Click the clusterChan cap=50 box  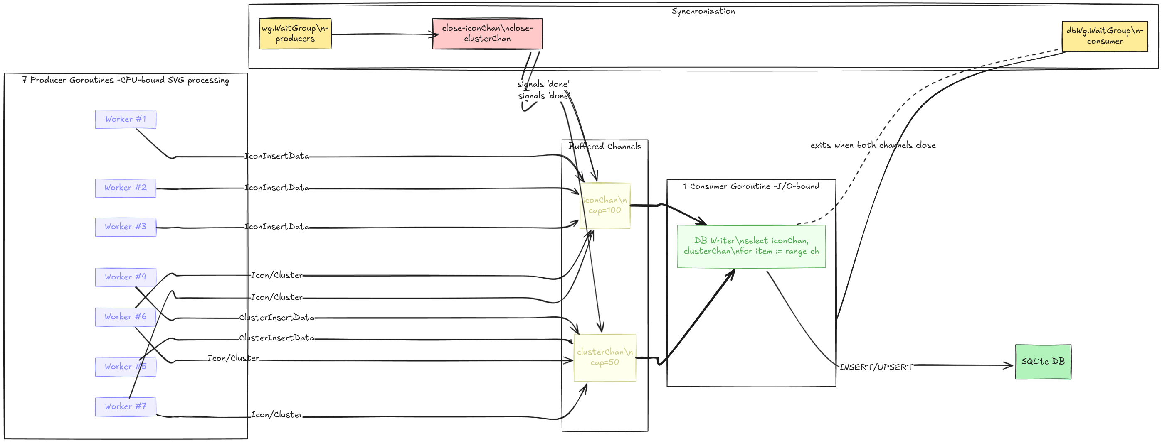coord(604,357)
